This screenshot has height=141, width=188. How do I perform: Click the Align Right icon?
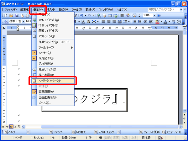(114, 22)
